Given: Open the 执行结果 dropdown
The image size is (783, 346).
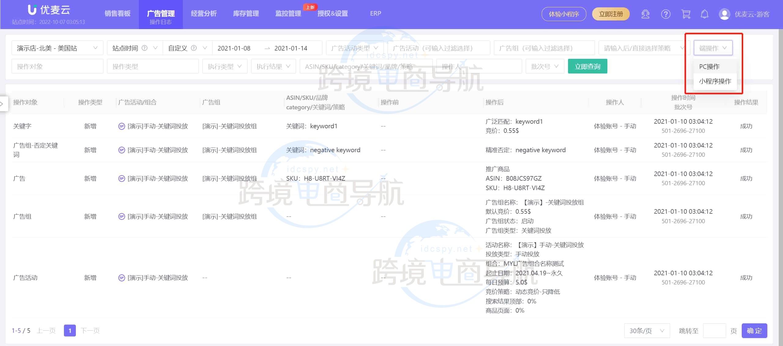Looking at the screenshot, I should pos(273,66).
